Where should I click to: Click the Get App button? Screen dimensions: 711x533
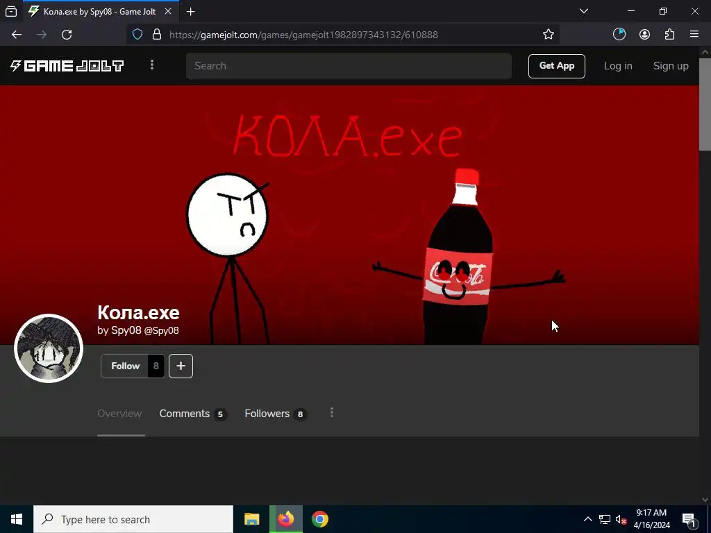pyautogui.click(x=557, y=66)
